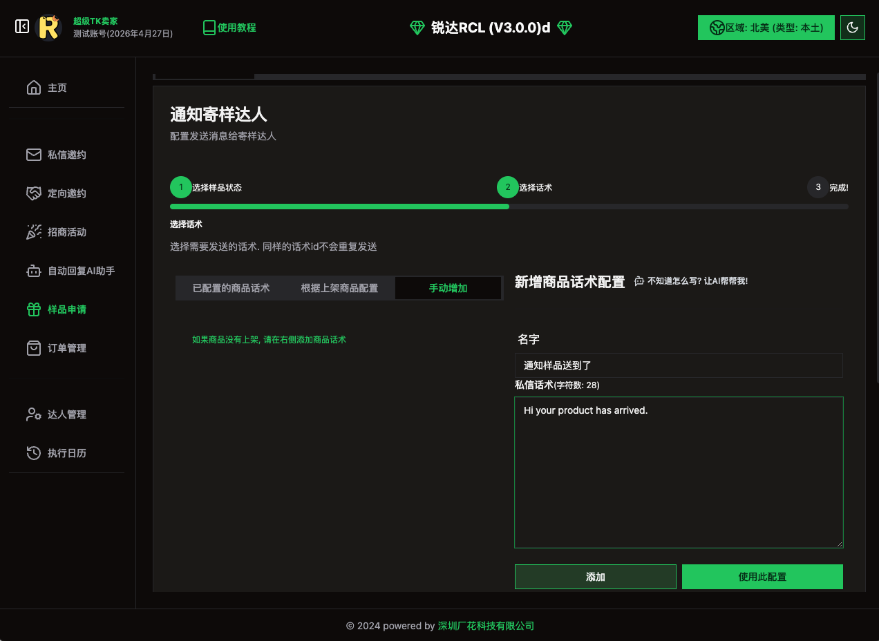Collapse the sidebar using the panel icon
The height and width of the screenshot is (641, 879).
pyautogui.click(x=21, y=27)
